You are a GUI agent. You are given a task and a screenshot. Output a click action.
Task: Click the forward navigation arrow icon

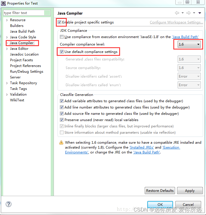tap(189, 13)
